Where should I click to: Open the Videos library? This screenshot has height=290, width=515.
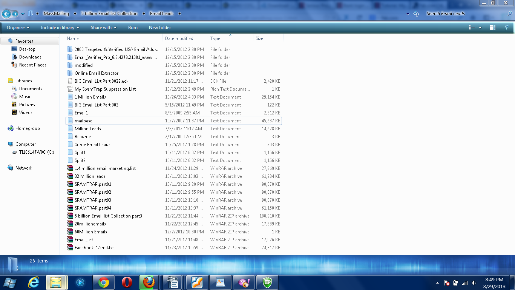coord(26,113)
